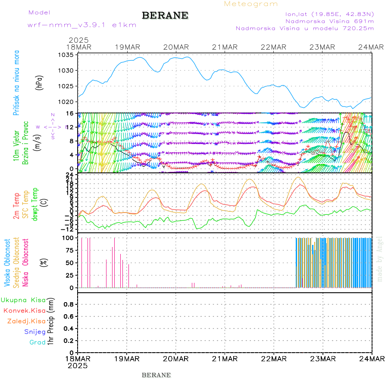Click the 2025 year below the lower date axis
Image resolution: width=388 pixels, height=388 pixels.
click(78, 366)
